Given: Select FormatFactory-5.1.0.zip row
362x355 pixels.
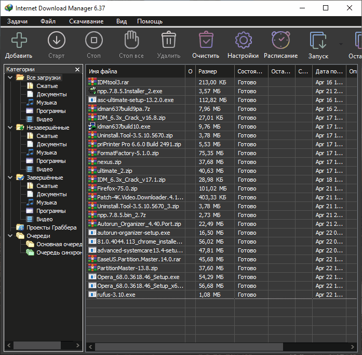Looking at the screenshot, I should pos(222,153).
